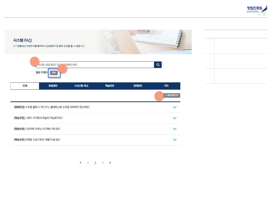Show the 장애관련 tab

pyautogui.click(x=138, y=86)
